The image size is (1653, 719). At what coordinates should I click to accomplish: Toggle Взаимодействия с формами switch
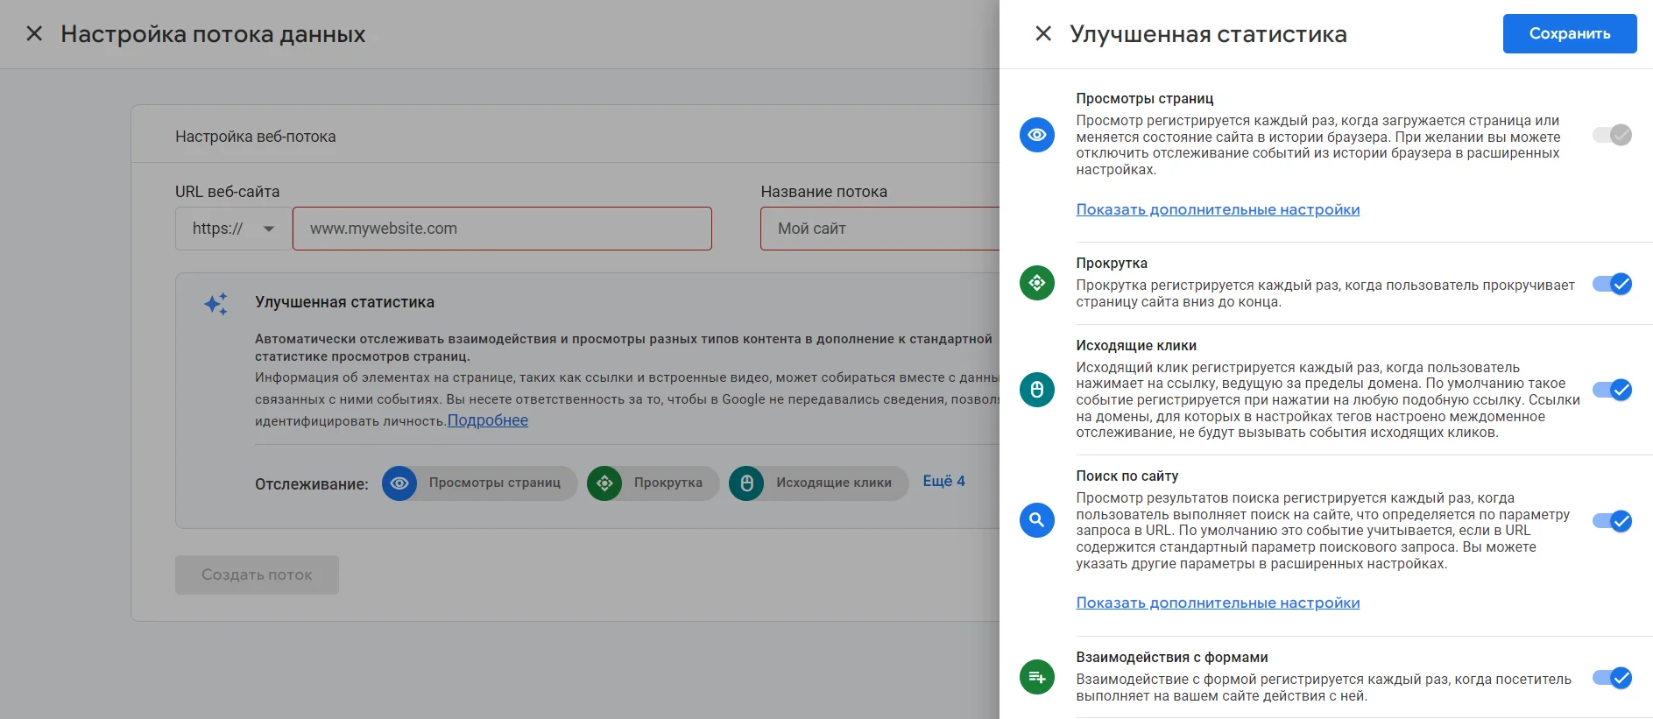(x=1612, y=678)
